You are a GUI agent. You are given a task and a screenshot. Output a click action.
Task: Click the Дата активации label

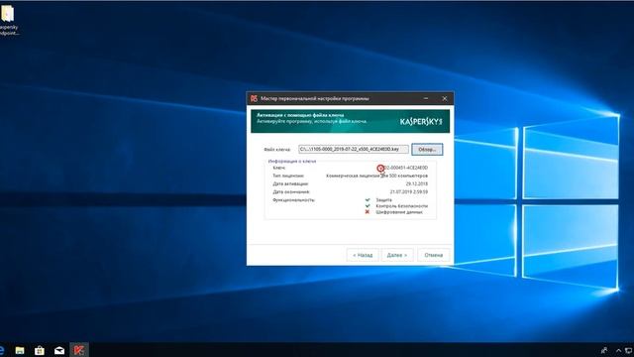click(290, 183)
